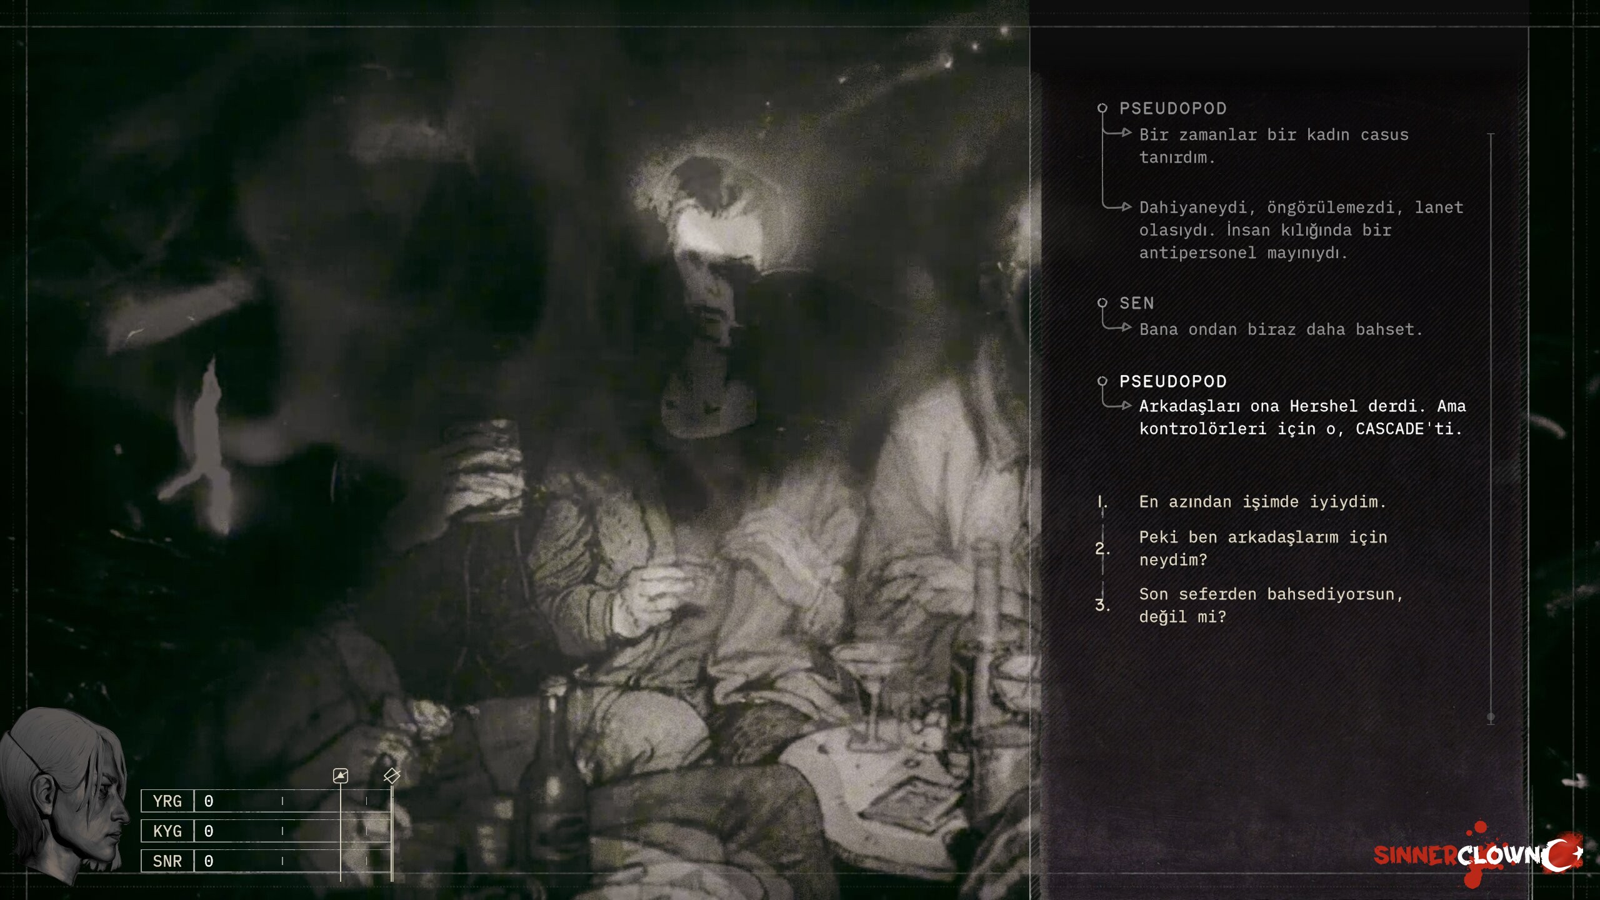This screenshot has width=1600, height=900.
Task: Click the SNR stat label
Action: point(167,861)
